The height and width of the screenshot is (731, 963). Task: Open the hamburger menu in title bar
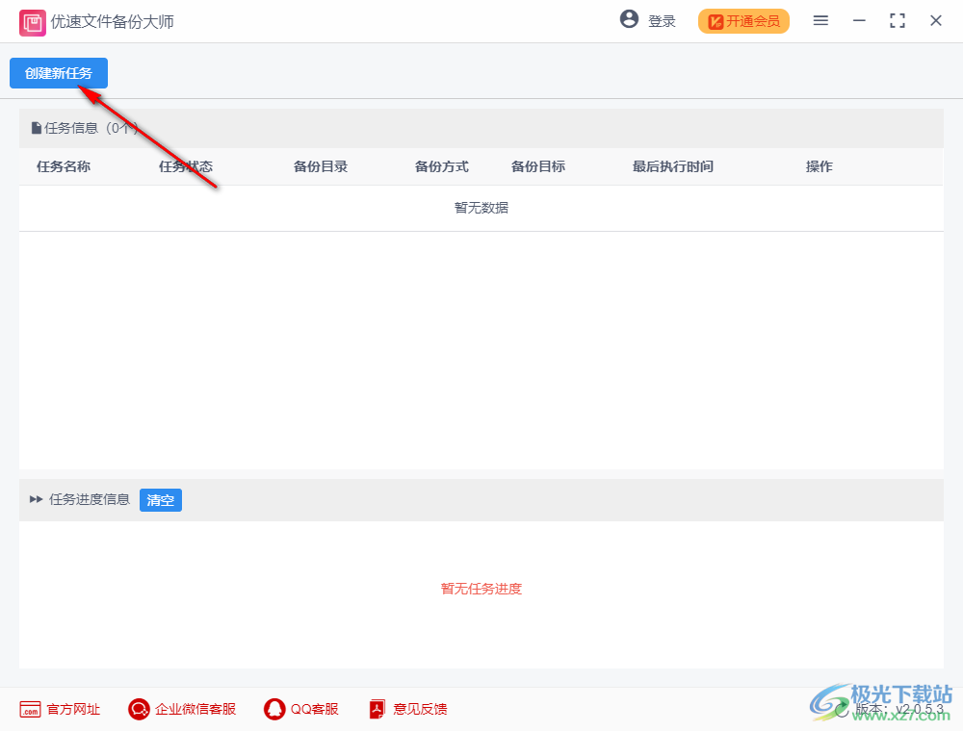(x=820, y=20)
